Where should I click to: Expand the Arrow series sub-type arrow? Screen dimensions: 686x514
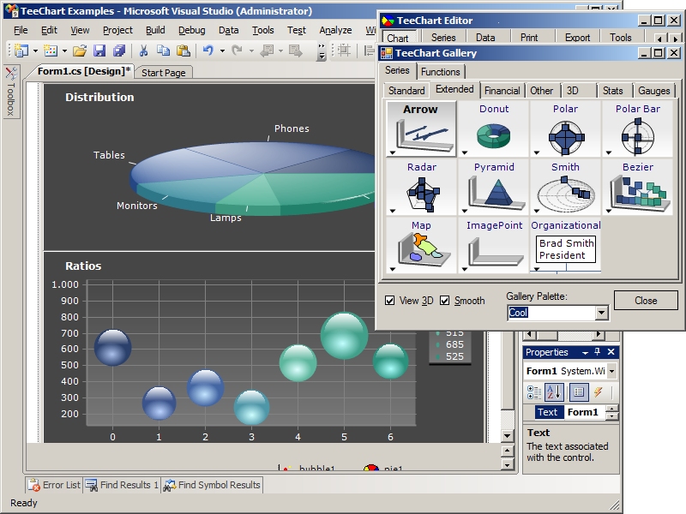tap(393, 152)
